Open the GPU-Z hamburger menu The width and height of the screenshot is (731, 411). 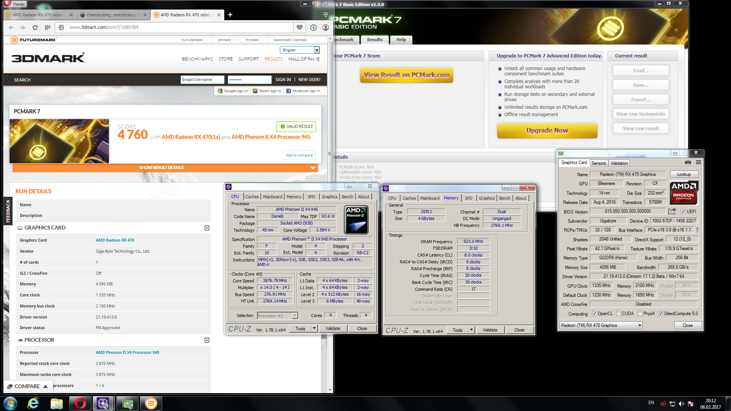coord(699,162)
